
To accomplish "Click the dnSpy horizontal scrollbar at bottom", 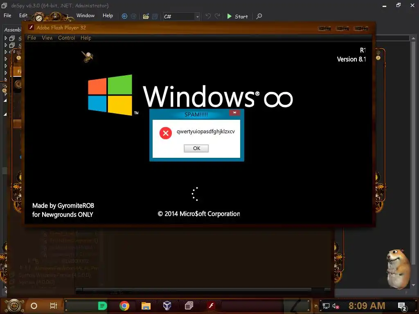I will (x=197, y=290).
